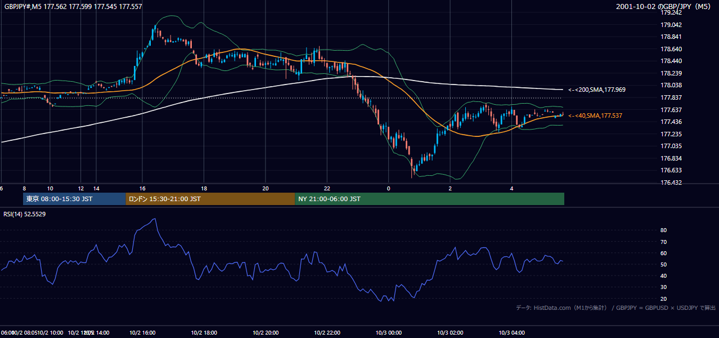Click the 176.432 price axis value
Image resolution: width=719 pixels, height=338 pixels.
click(672, 183)
